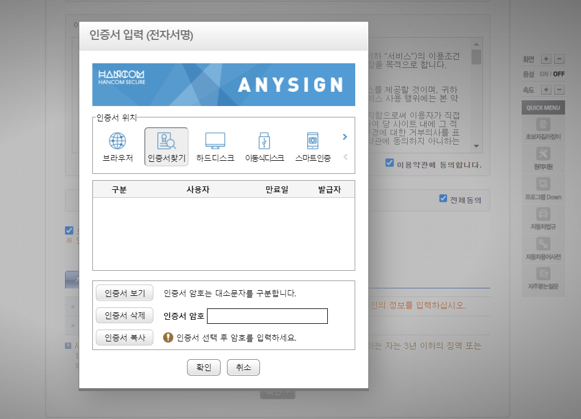The width and height of the screenshot is (581, 419).
Task: Sort certificates by 만료일 column header
Action: coord(277,189)
